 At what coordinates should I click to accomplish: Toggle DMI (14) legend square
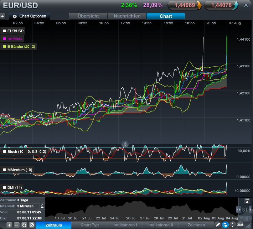tap(5, 188)
